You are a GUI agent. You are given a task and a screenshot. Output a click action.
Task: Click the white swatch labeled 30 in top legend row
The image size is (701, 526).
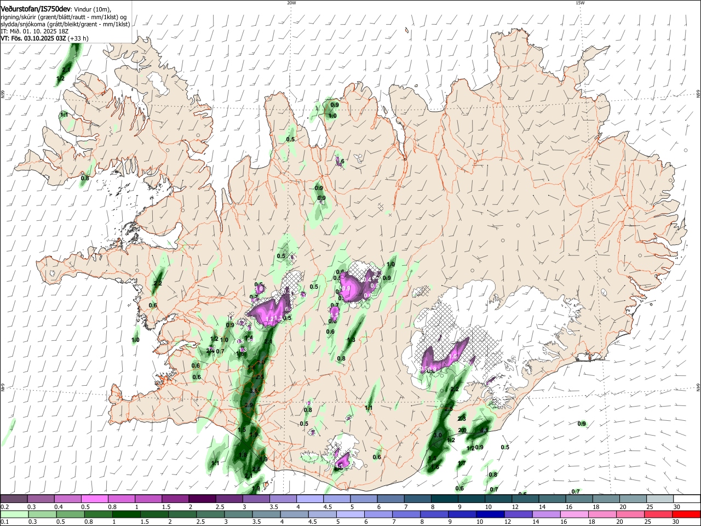coord(687,499)
